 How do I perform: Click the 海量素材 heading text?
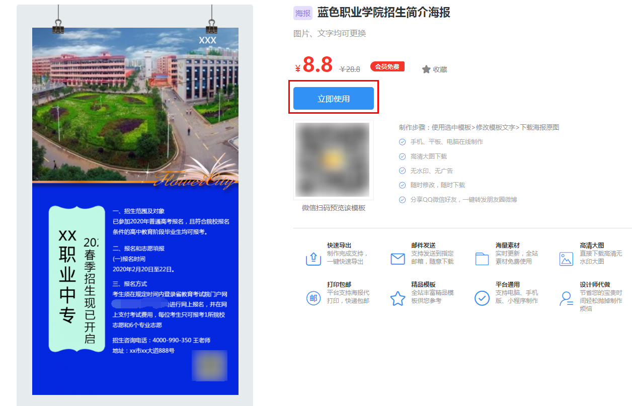click(x=508, y=246)
